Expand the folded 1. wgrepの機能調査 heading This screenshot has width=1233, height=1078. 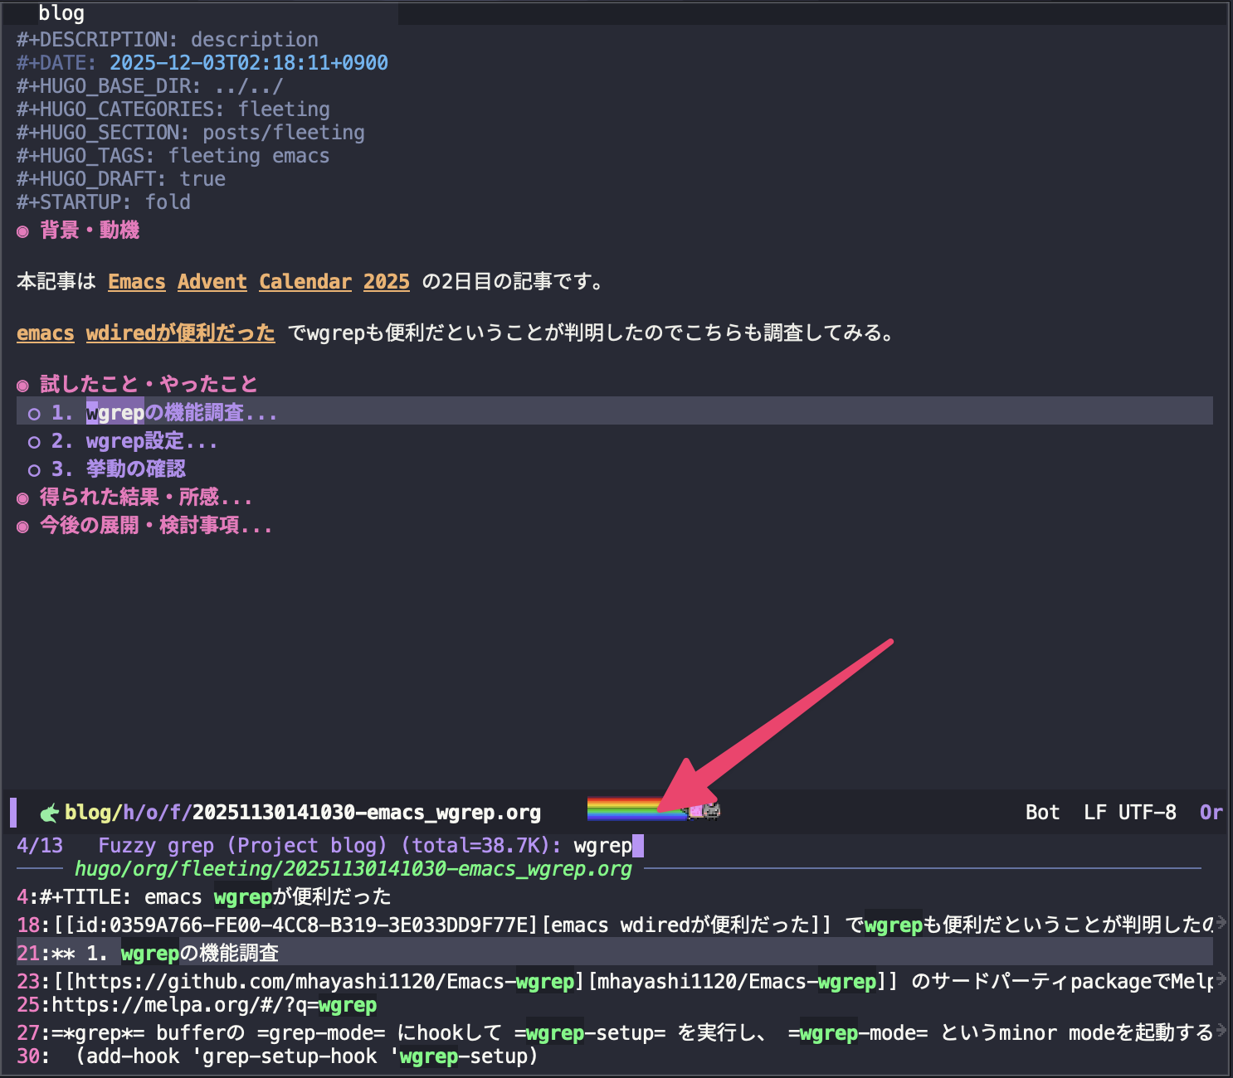[x=183, y=412]
